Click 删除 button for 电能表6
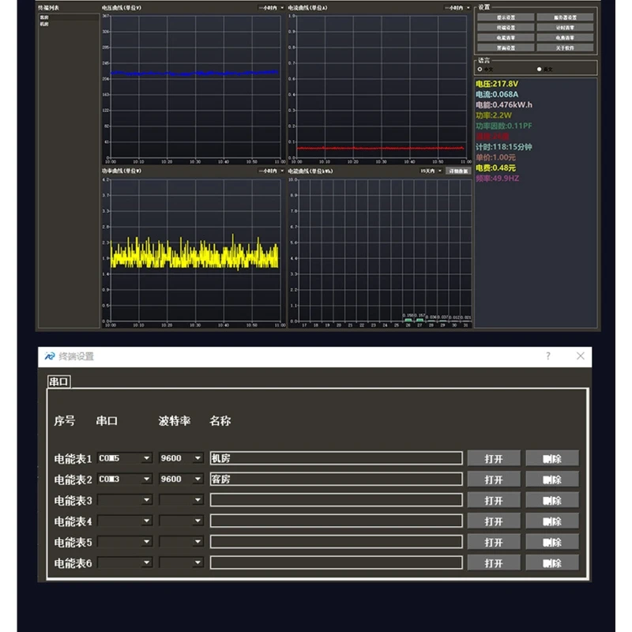632x632 pixels. tap(552, 563)
